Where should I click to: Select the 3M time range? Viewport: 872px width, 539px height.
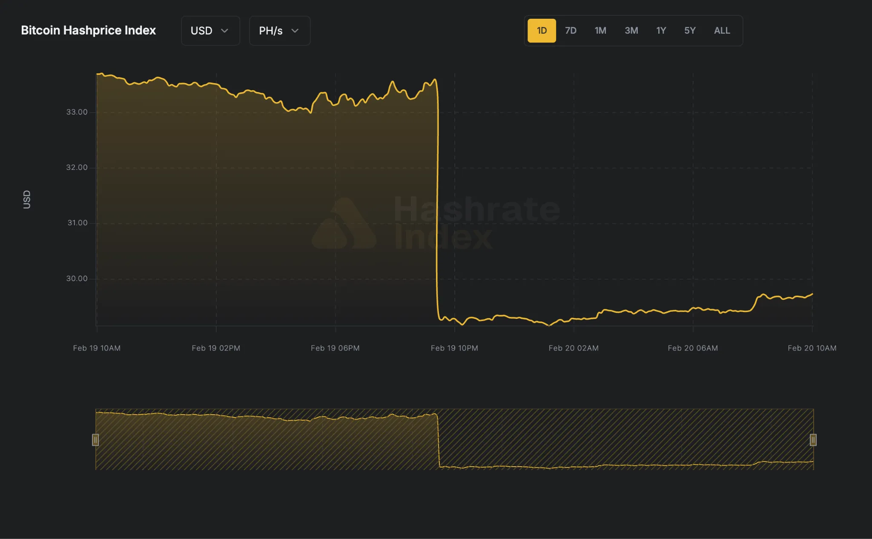click(x=631, y=31)
